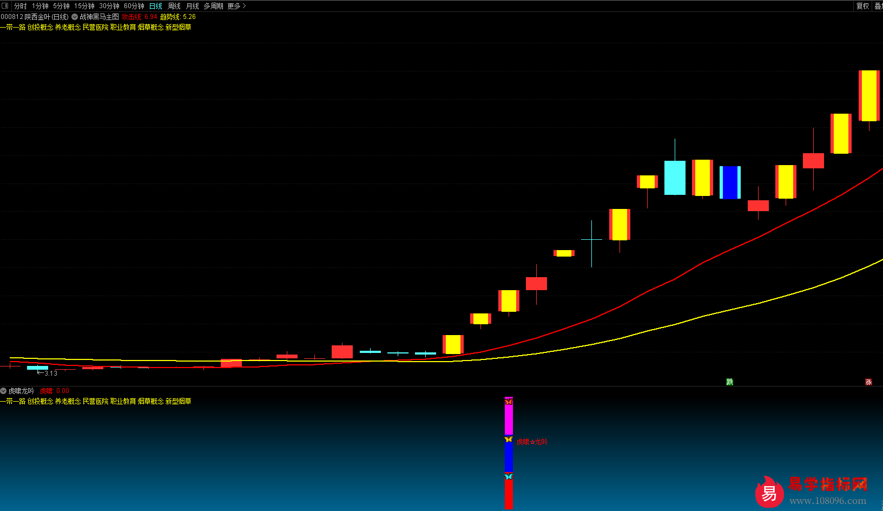Click 一带一路 tag in main chart

(13, 27)
